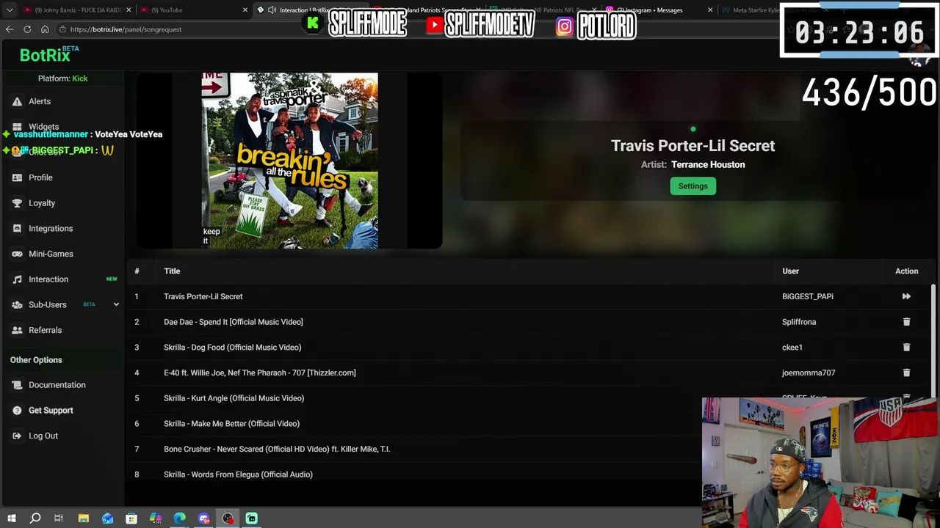Open Discord from the taskbar
Screen dimensions: 940x528
click(x=203, y=518)
